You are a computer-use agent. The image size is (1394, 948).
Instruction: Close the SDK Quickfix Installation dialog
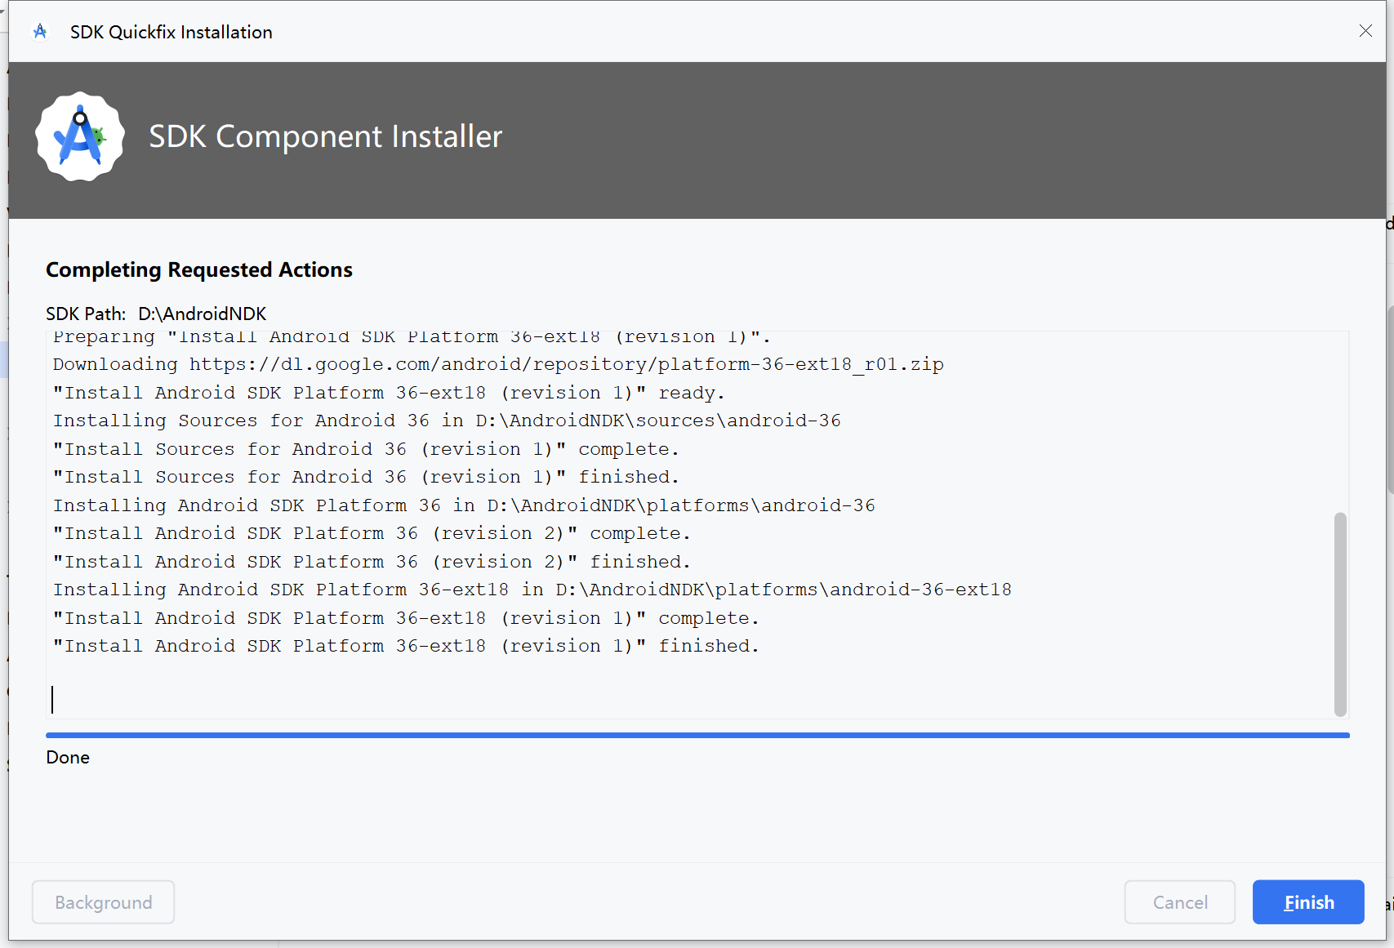(1365, 31)
